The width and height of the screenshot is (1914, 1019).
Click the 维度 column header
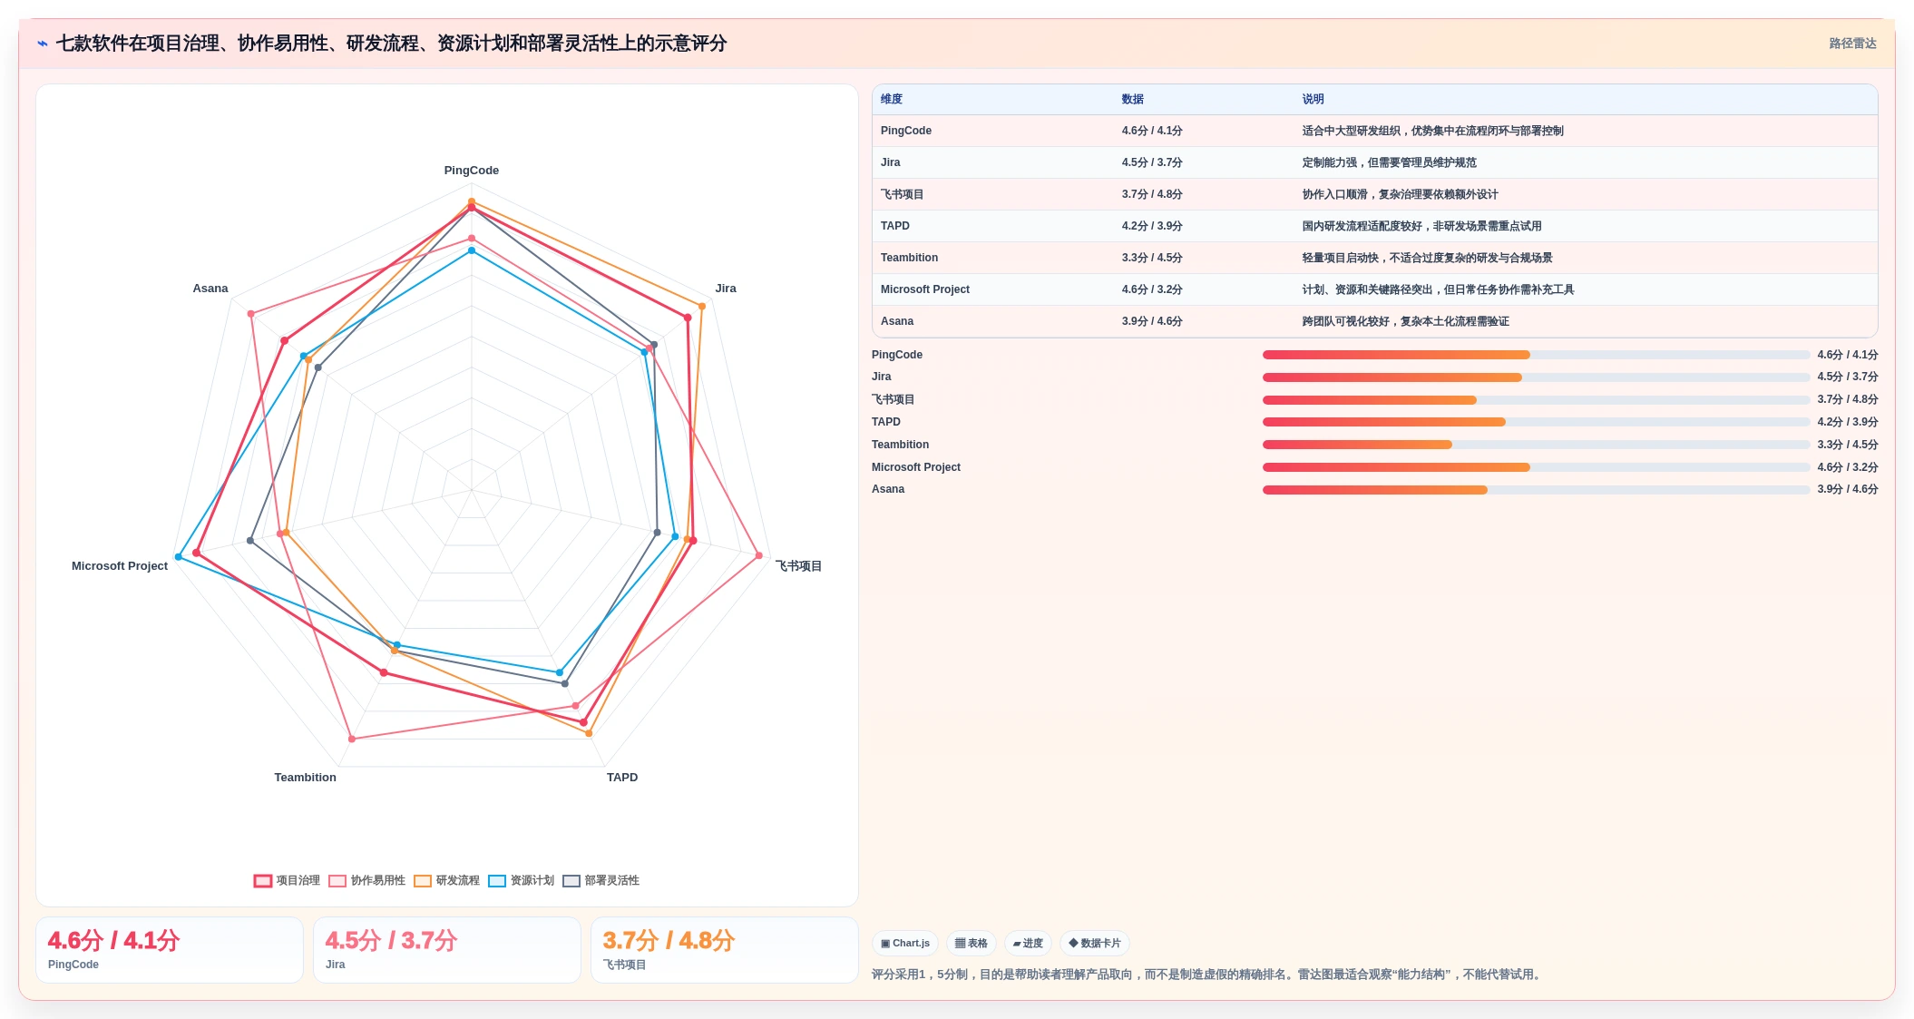point(892,99)
